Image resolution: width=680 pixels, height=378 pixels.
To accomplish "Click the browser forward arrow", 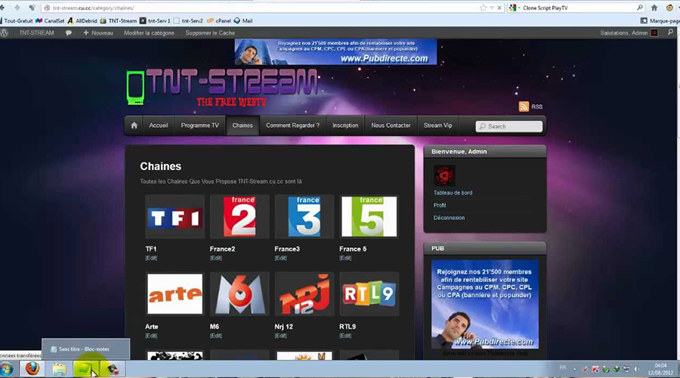I will [17, 8].
